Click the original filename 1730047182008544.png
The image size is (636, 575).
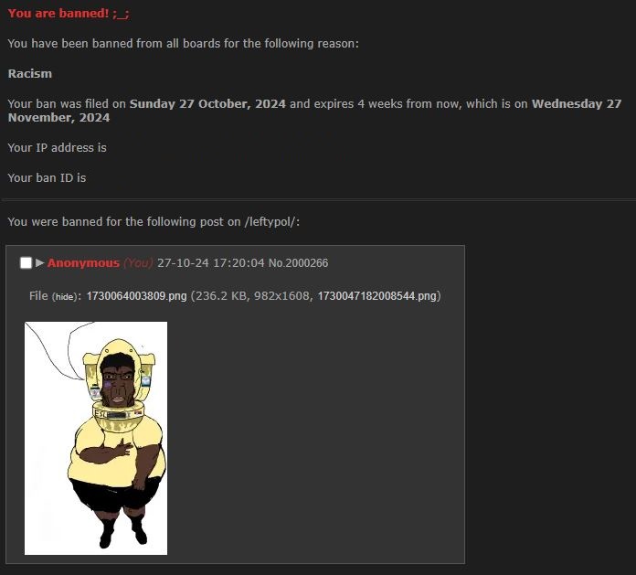[x=377, y=296]
